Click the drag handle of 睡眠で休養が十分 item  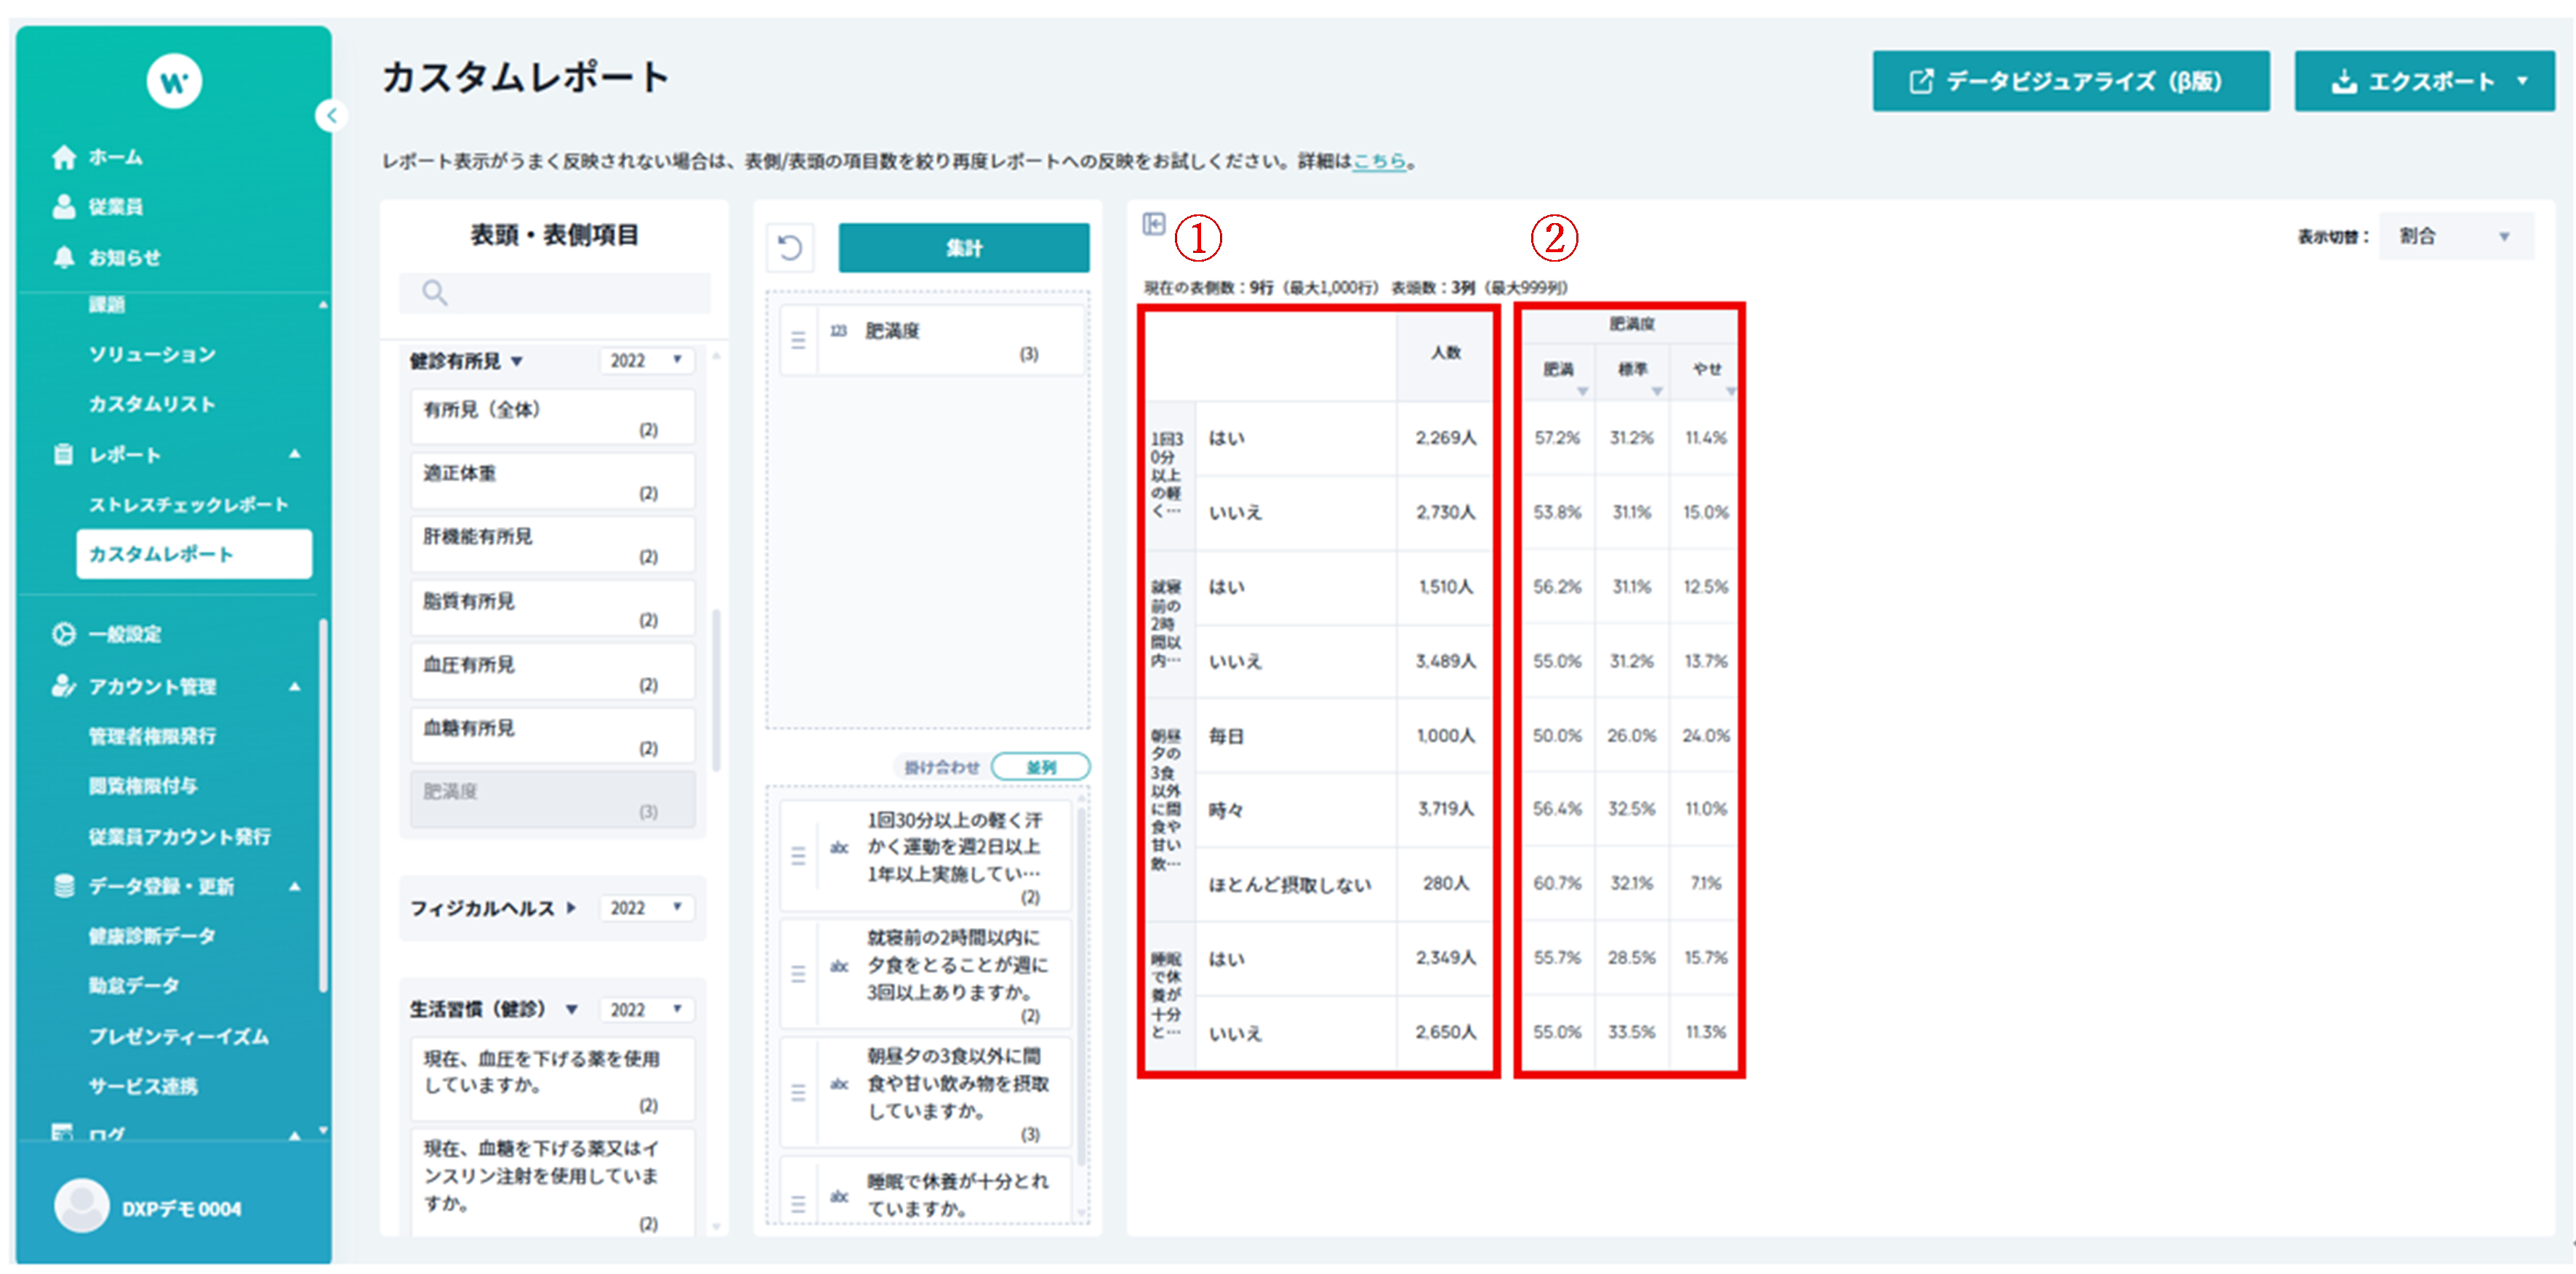pos(798,1204)
